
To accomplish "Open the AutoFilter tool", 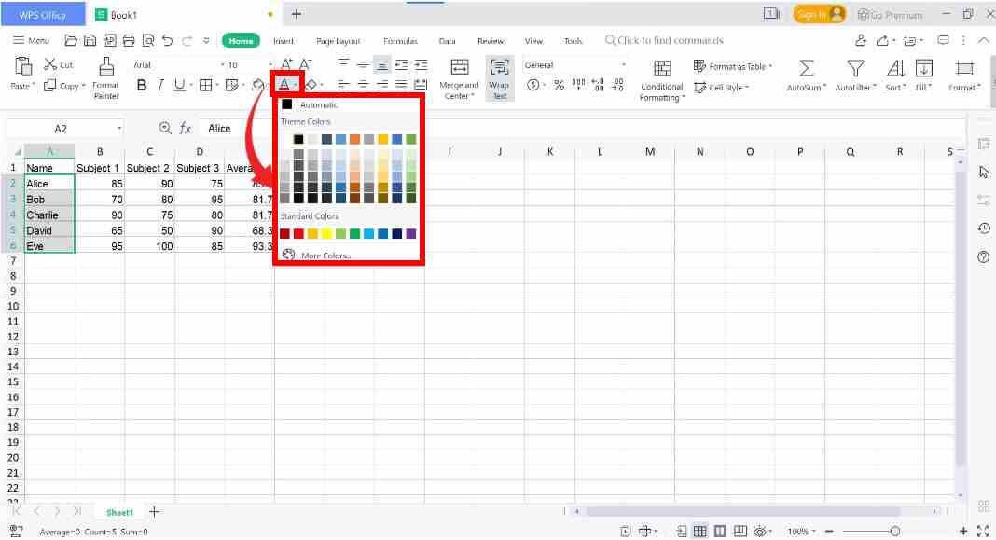I will point(853,74).
